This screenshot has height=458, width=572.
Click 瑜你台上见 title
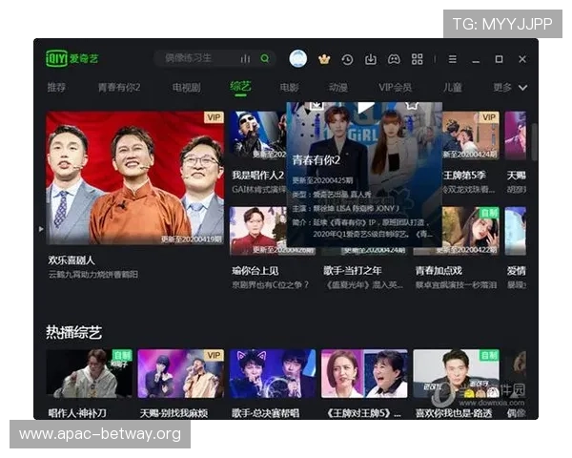point(255,271)
